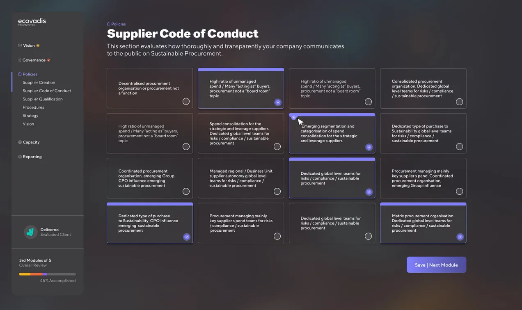Viewport: 522px width, 310px height.
Task: Uncheck the "Emerging segmentation and categorisation" card
Action: click(369, 147)
